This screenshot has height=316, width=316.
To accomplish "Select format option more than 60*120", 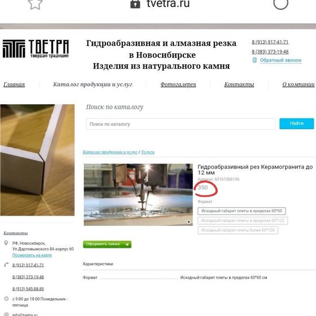I will coord(238,230).
